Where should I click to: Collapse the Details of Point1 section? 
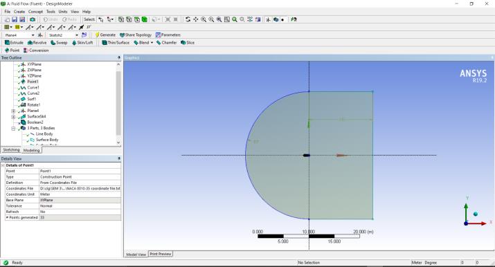pos(3,165)
